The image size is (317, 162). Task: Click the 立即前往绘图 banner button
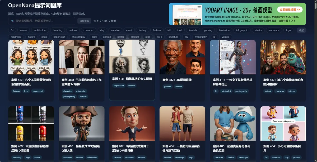click(x=290, y=10)
